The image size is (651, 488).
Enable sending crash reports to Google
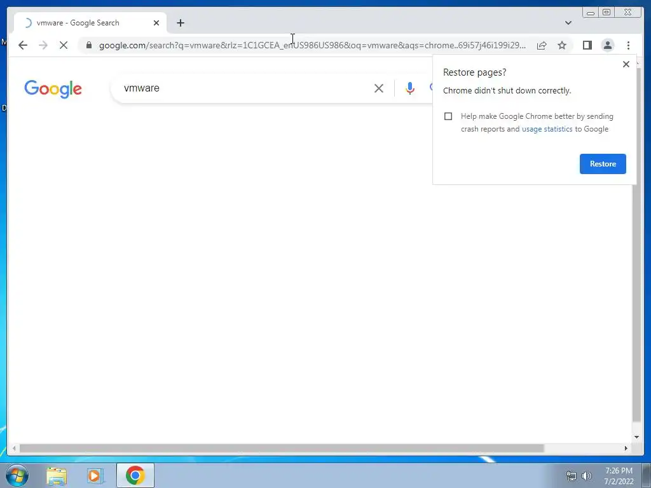pos(448,116)
